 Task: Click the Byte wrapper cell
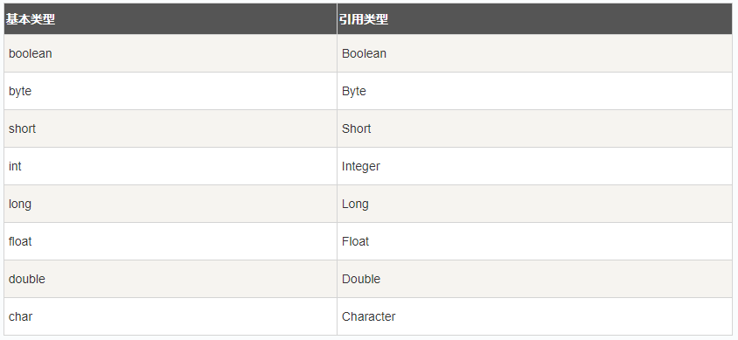point(534,91)
